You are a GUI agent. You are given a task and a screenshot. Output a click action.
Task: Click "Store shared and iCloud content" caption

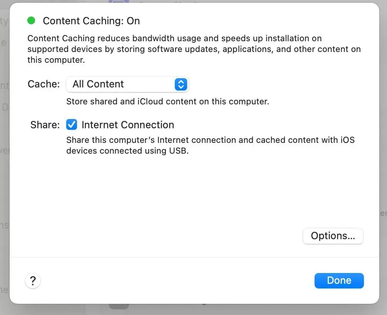(168, 102)
